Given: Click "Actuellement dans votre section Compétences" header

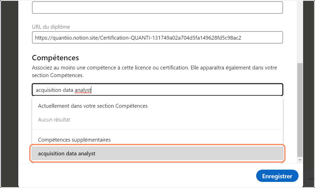Looking at the screenshot, I should (93, 106).
